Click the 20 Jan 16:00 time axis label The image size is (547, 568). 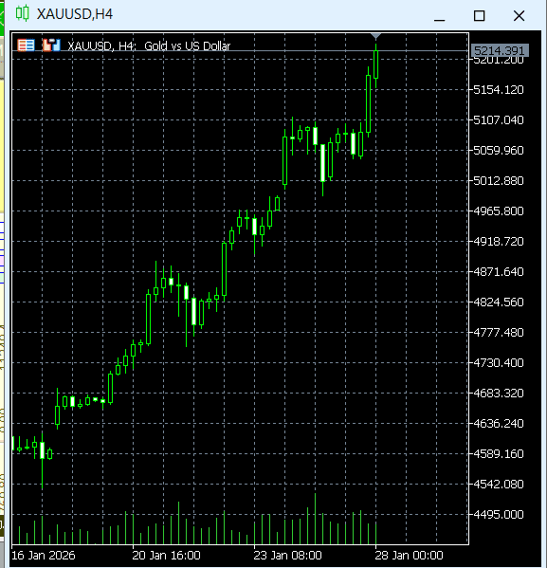click(166, 556)
